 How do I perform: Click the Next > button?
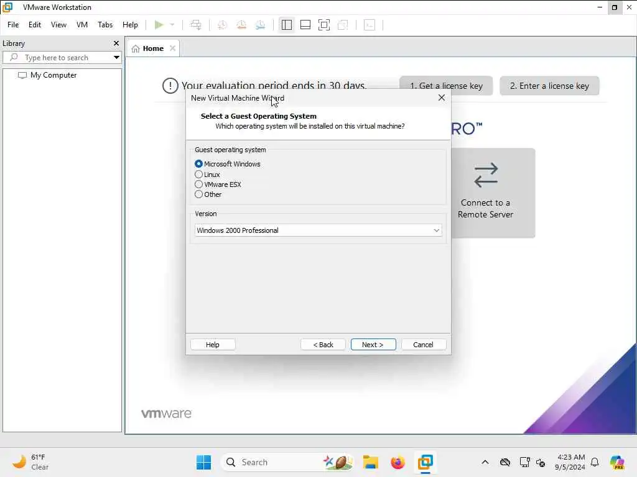373,345
